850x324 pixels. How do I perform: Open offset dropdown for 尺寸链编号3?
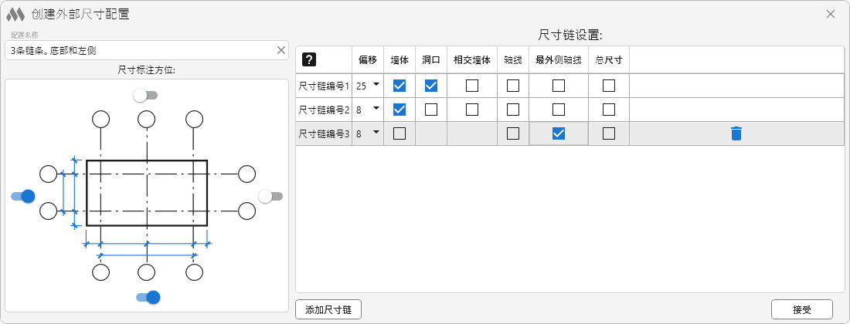[x=376, y=133]
